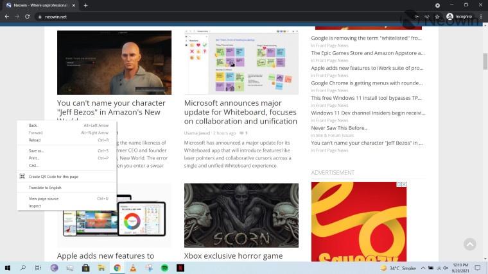Open the tab search dropdown in the title bar

pos(437,5)
